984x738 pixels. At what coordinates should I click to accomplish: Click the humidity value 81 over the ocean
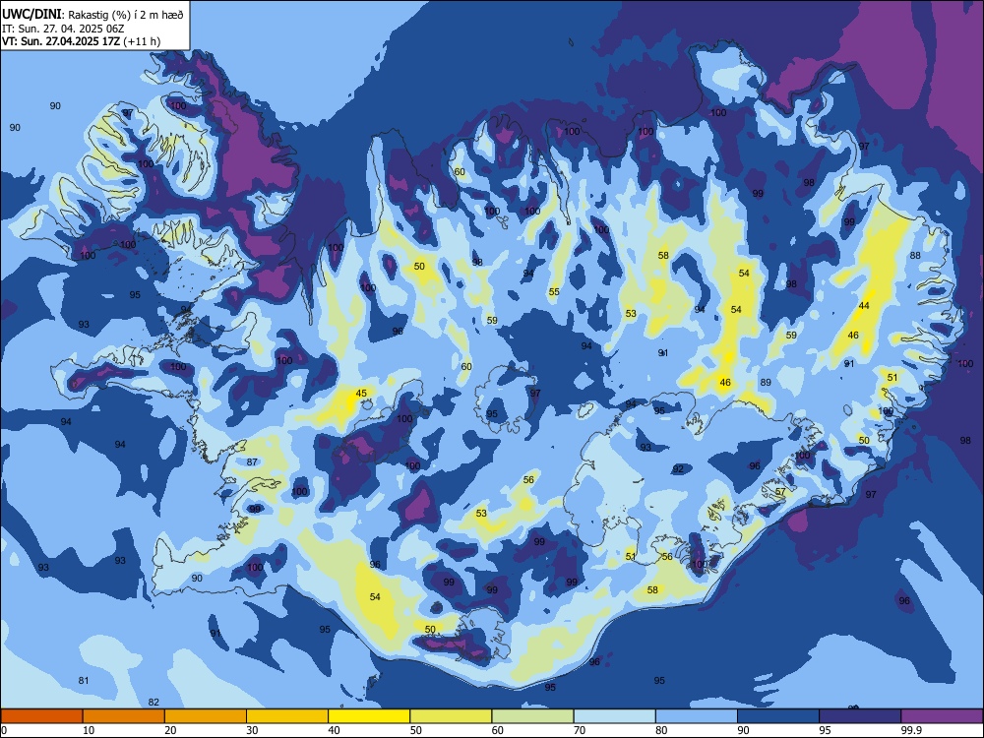[84, 680]
